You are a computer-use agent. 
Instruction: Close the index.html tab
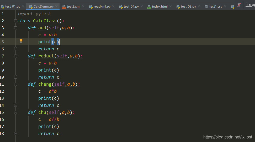click(171, 6)
